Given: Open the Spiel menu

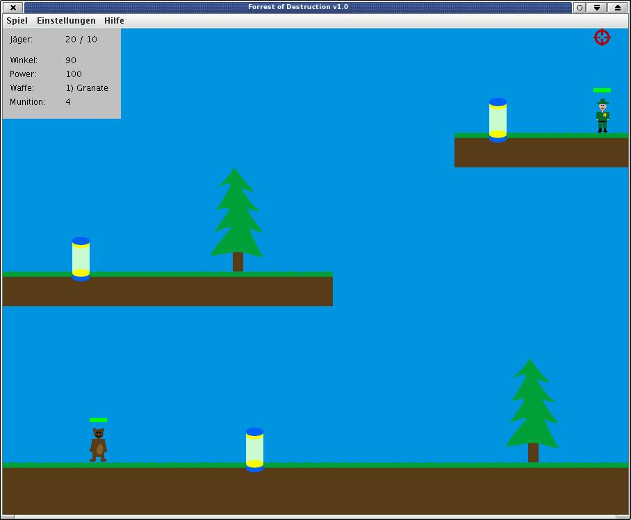Looking at the screenshot, I should (17, 21).
